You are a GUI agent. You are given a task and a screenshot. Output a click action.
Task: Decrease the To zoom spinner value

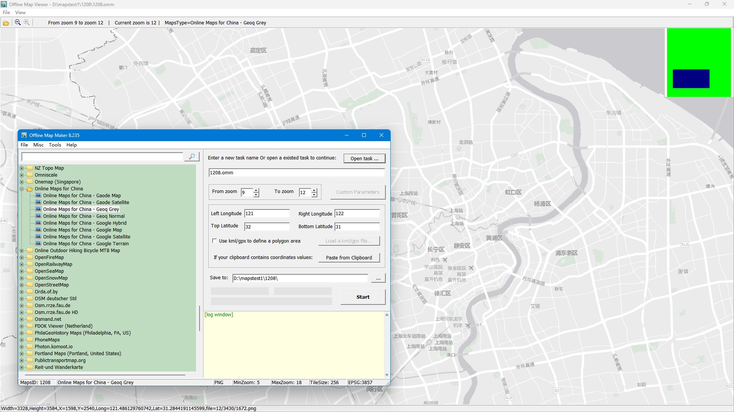(x=314, y=195)
